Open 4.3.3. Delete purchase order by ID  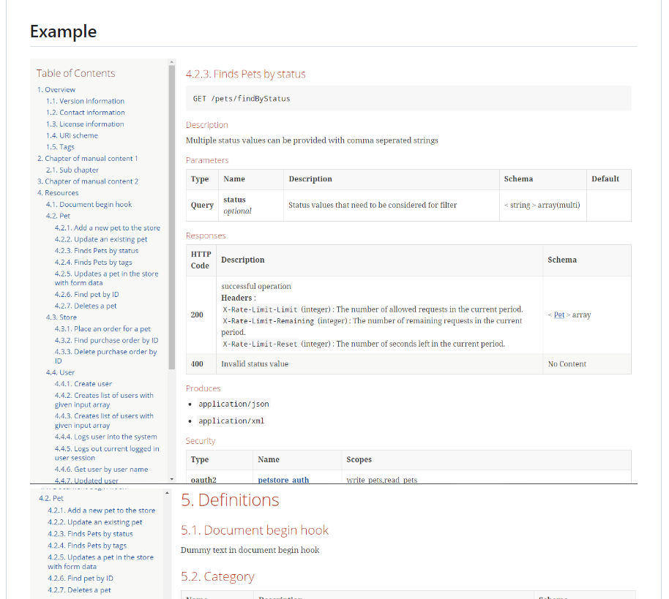pyautogui.click(x=105, y=356)
